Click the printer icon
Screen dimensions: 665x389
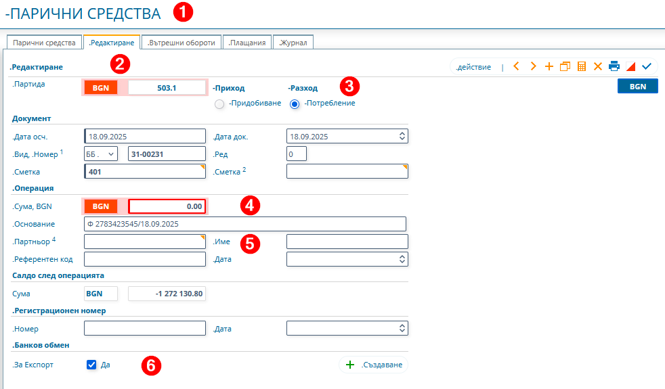pyautogui.click(x=614, y=66)
